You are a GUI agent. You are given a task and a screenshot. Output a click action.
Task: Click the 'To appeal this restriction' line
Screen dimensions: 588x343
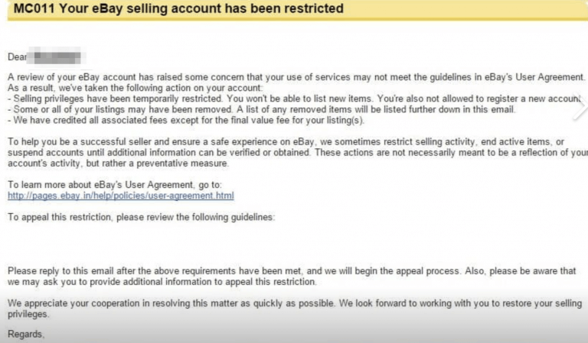(x=142, y=217)
